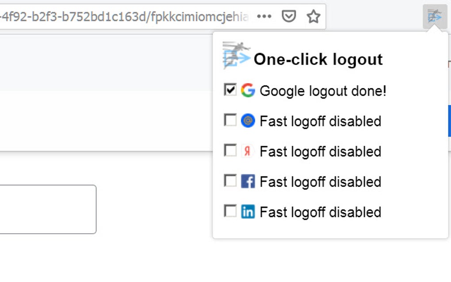Image resolution: width=451 pixels, height=282 pixels.
Task: Click the LinkedIn icon in the popup
Action: click(x=248, y=212)
